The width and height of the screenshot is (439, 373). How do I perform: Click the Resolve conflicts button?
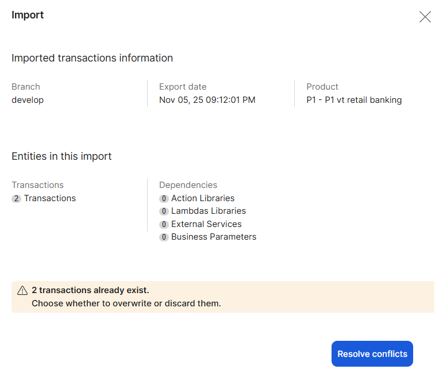point(372,354)
